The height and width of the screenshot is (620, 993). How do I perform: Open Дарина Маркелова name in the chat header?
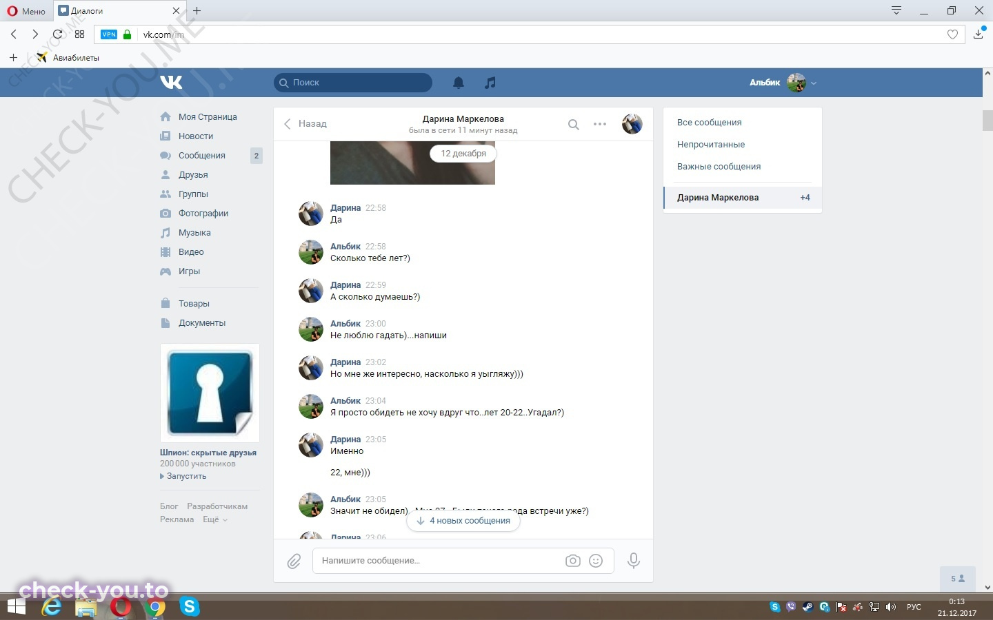[x=463, y=119]
